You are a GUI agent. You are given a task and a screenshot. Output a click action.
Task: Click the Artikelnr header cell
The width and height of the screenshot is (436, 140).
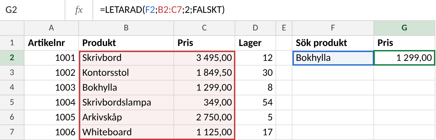(x=51, y=43)
